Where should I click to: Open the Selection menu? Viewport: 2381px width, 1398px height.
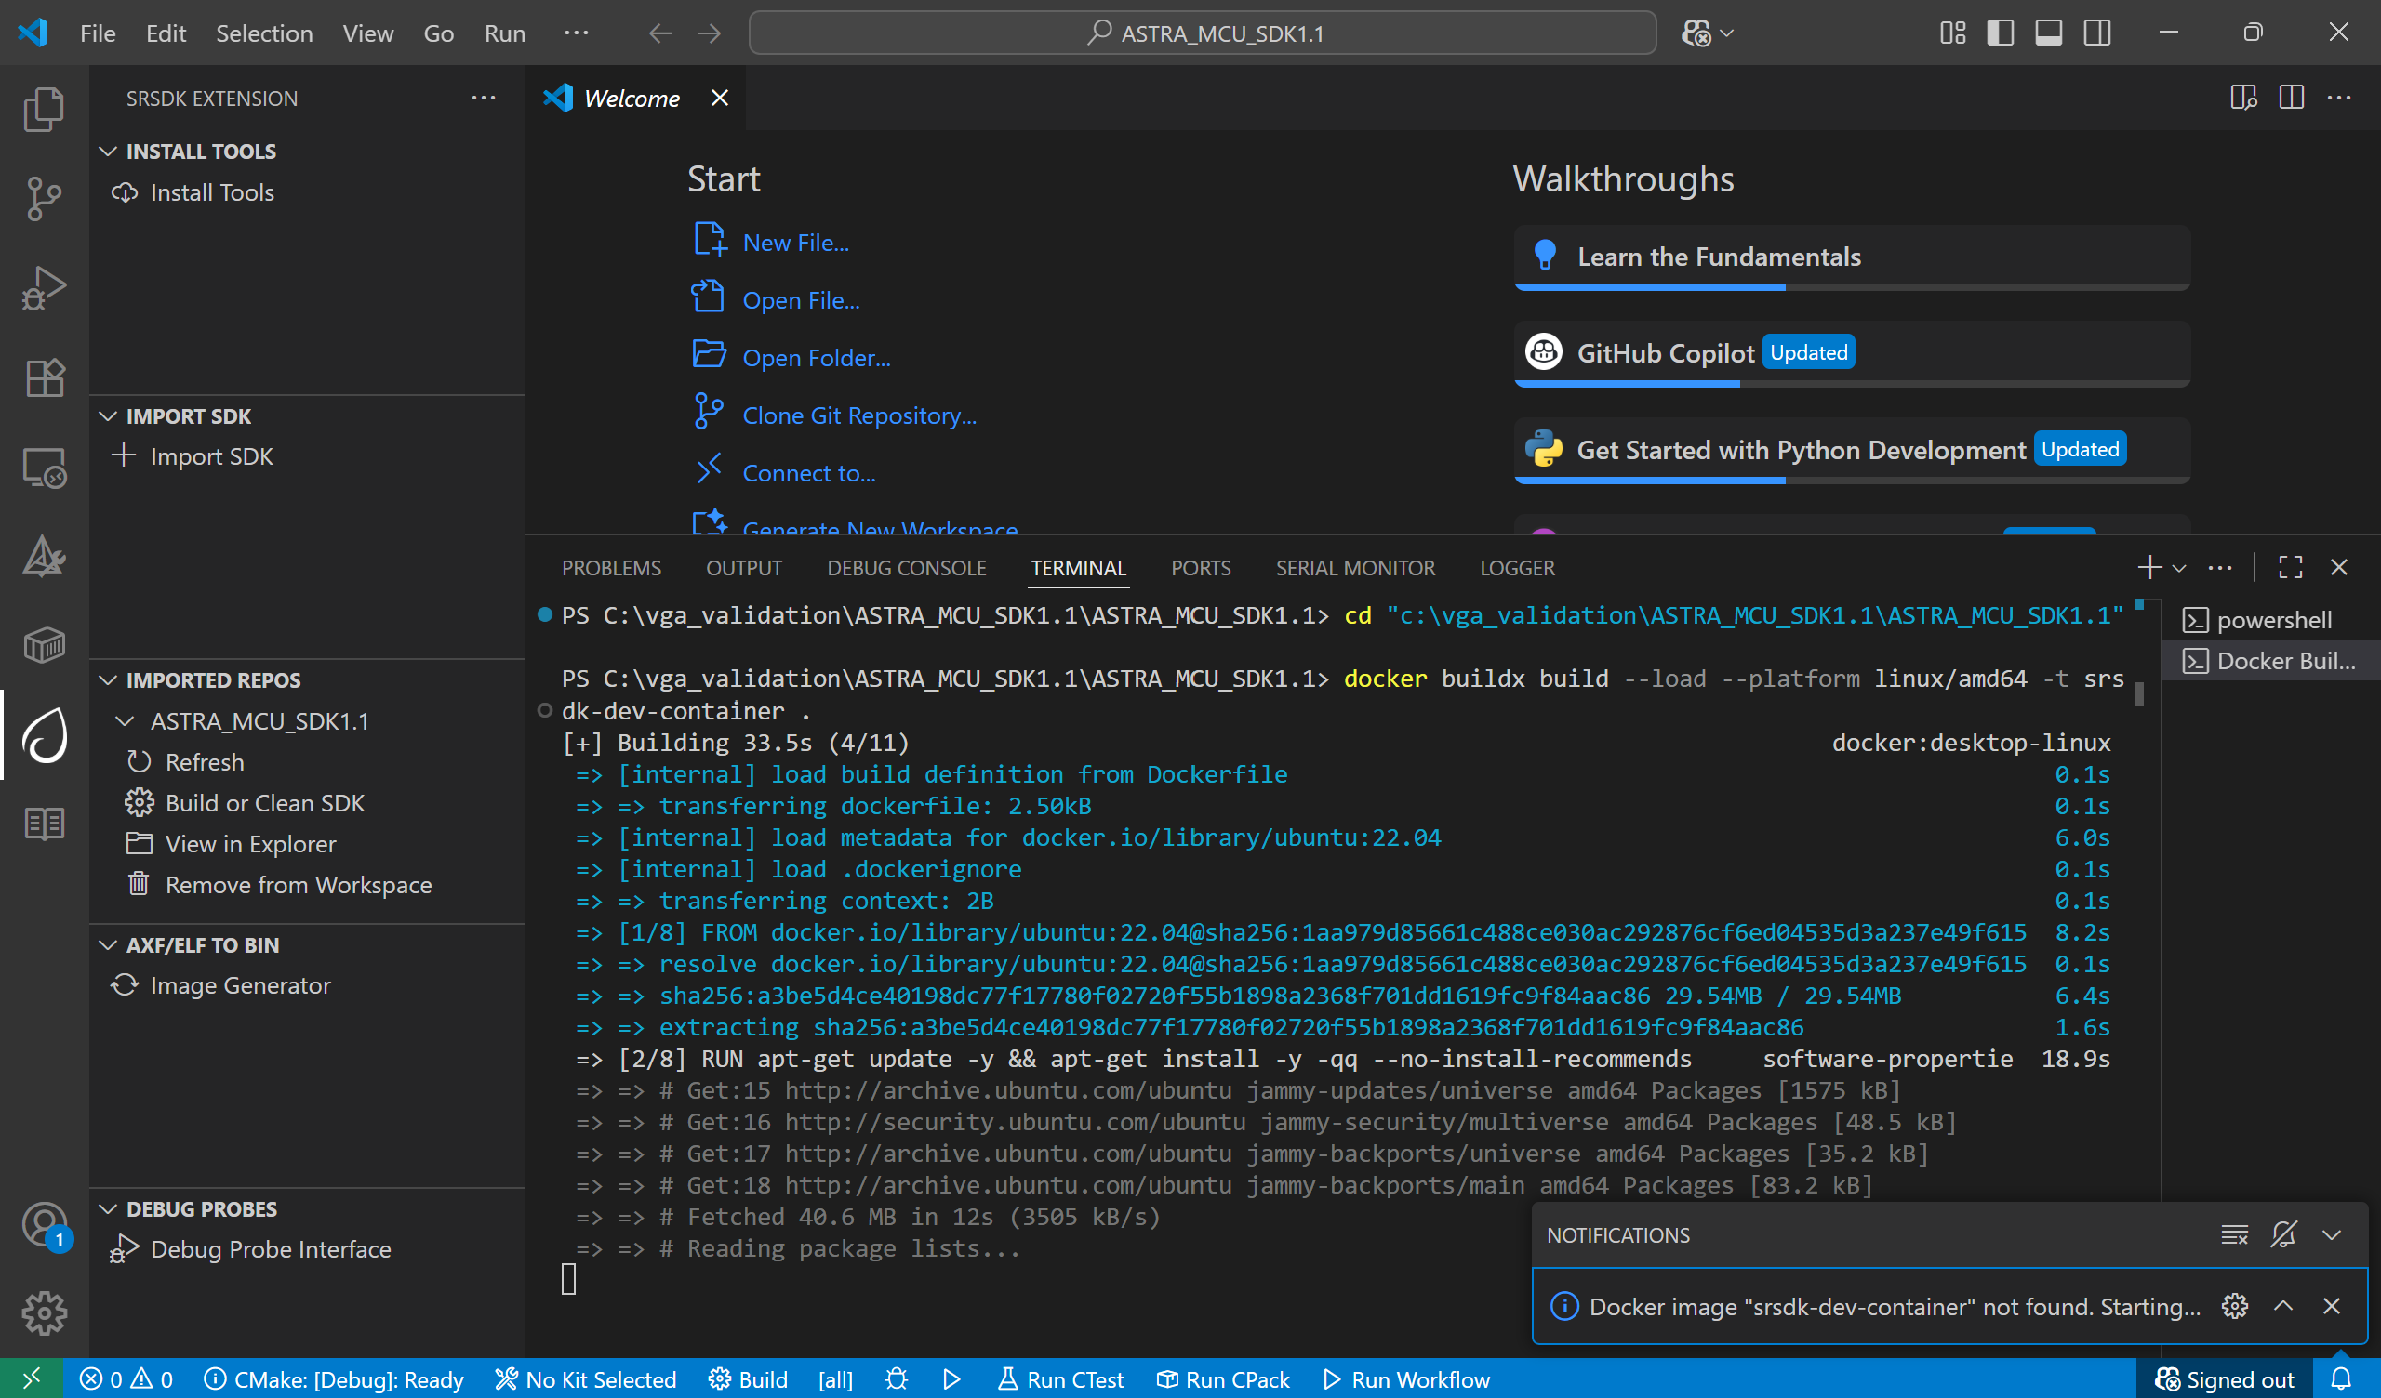click(263, 33)
